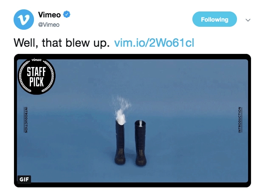Click the right INTRODUCTION label
The height and width of the screenshot is (192, 265).
coord(240,120)
